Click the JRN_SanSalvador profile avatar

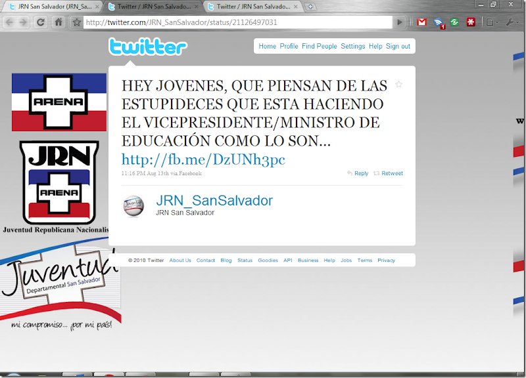133,206
